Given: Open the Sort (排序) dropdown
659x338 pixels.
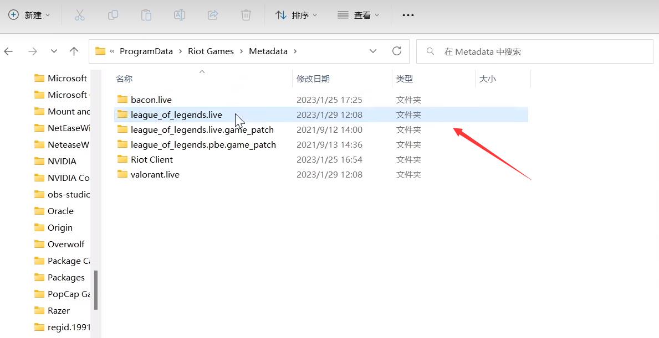Looking at the screenshot, I should pos(297,15).
